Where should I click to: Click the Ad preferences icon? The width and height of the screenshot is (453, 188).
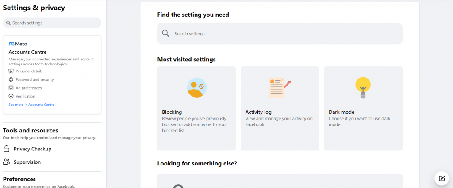[x=11, y=88]
